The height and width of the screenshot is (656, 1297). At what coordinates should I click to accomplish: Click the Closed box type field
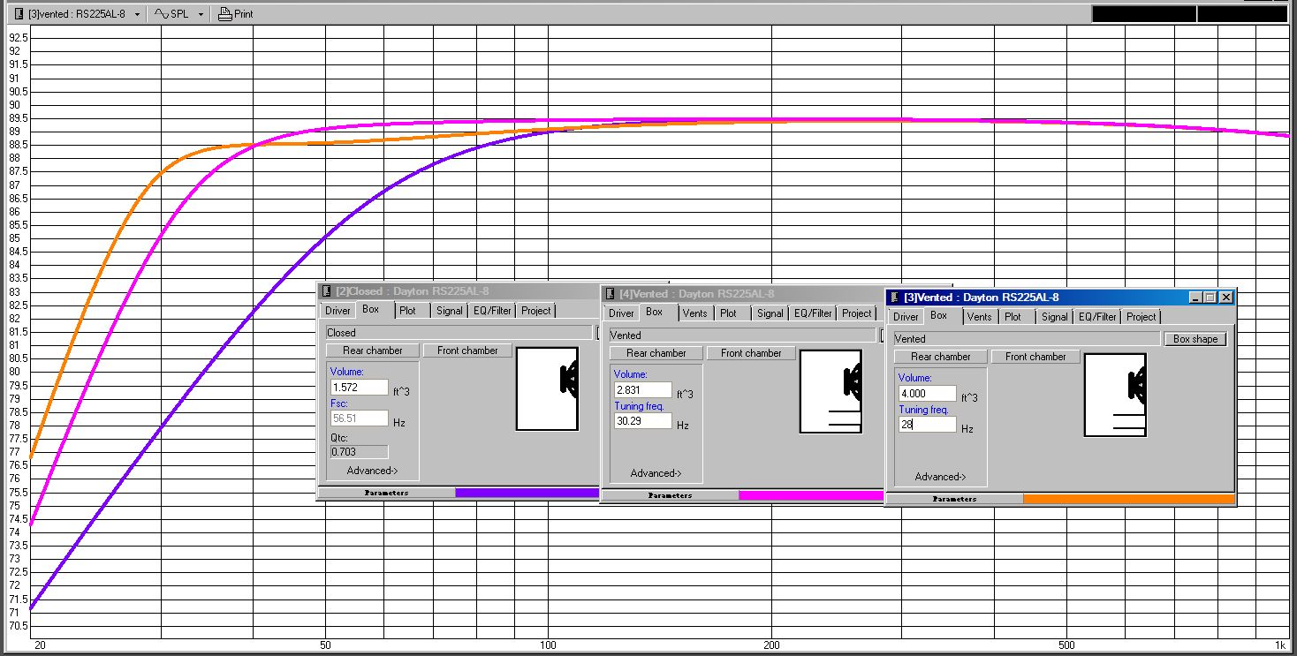tap(459, 333)
